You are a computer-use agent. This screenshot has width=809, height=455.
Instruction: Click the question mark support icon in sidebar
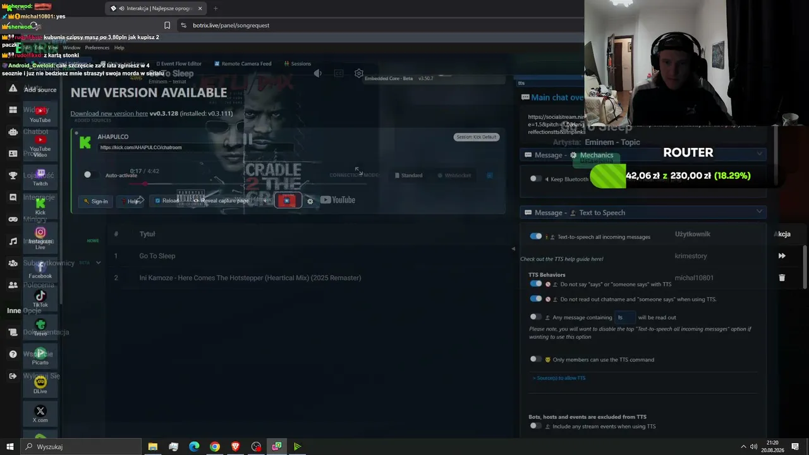point(13,354)
